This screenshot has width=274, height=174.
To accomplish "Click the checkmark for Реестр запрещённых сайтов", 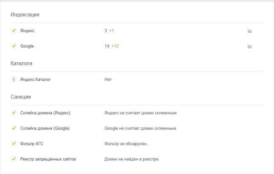I will pos(14,159).
